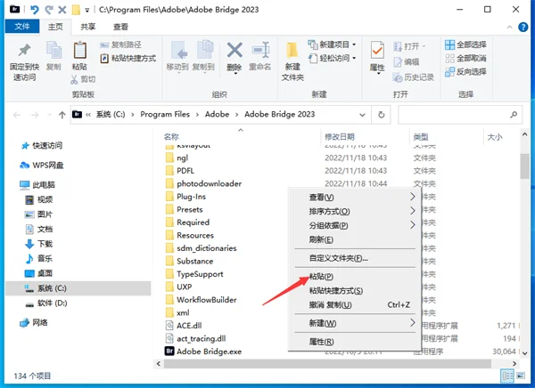Click 全部选择 in the ribbon
535x388 pixels.
coord(465,44)
